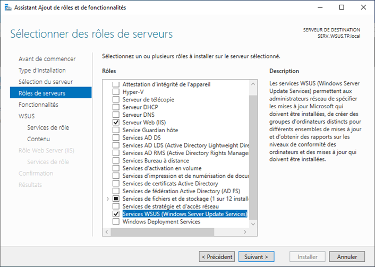The width and height of the screenshot is (375, 267).
Task: Open the Fonctionnalités step
Action: tap(38, 105)
